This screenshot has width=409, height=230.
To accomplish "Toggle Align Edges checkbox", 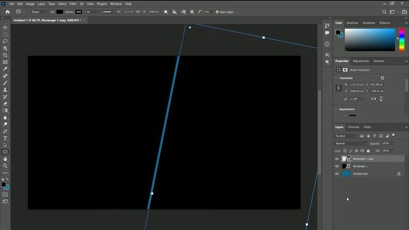I will point(217,12).
